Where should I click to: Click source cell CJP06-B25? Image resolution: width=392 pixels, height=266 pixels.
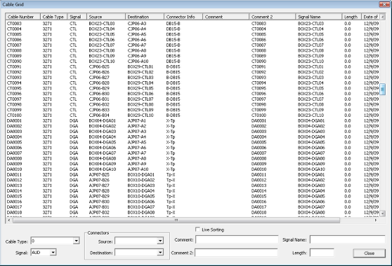pyautogui.click(x=99, y=66)
